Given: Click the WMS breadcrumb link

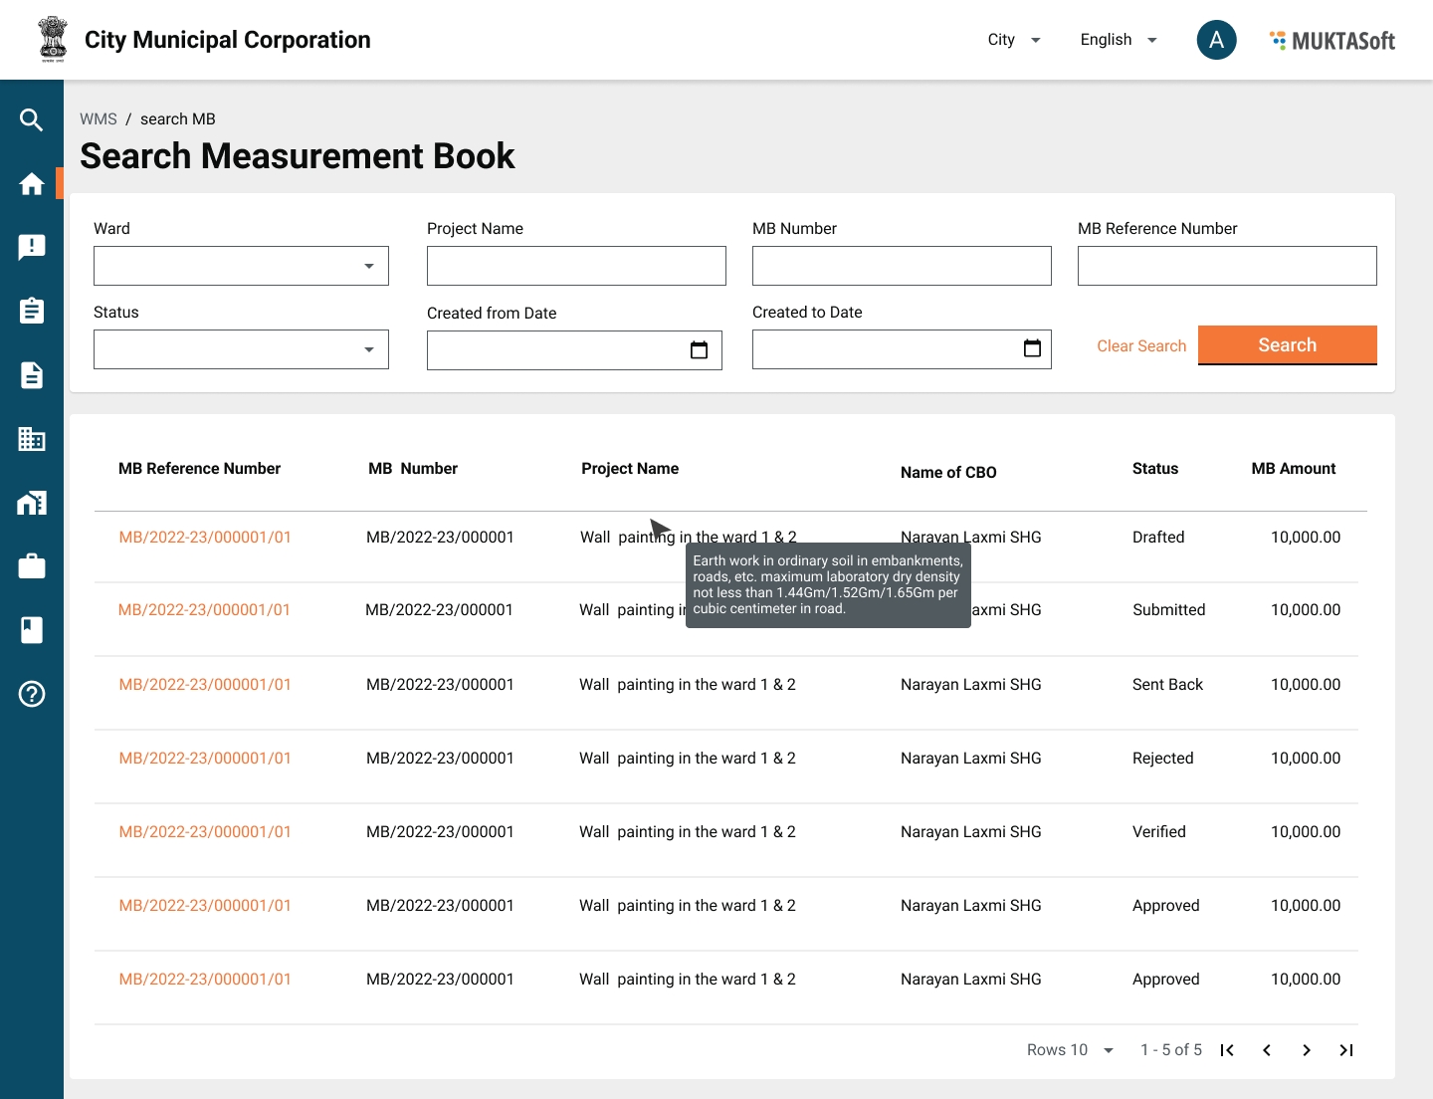Looking at the screenshot, I should pyautogui.click(x=99, y=119).
